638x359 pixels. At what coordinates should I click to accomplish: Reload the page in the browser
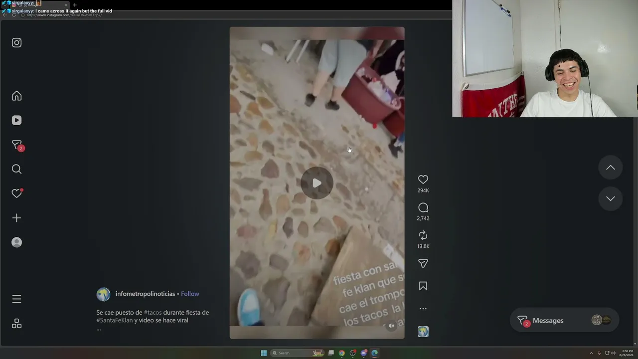14,15
